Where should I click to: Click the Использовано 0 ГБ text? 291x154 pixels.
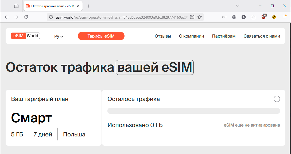point(135,125)
